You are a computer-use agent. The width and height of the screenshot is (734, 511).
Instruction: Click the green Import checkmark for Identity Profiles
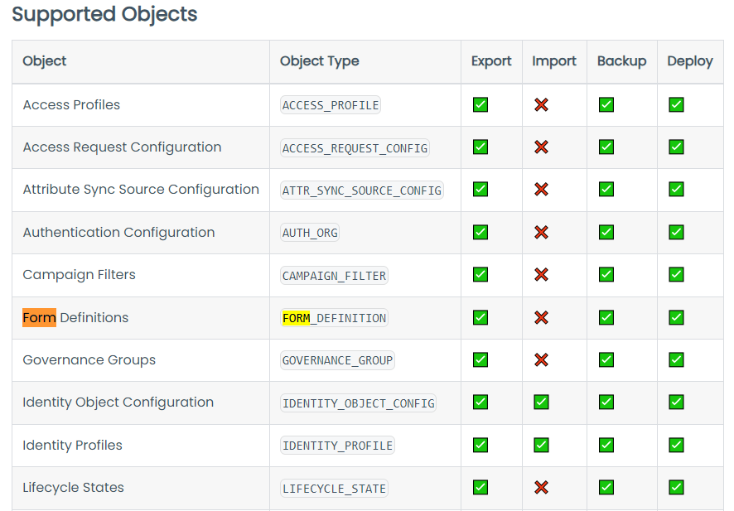(x=541, y=445)
